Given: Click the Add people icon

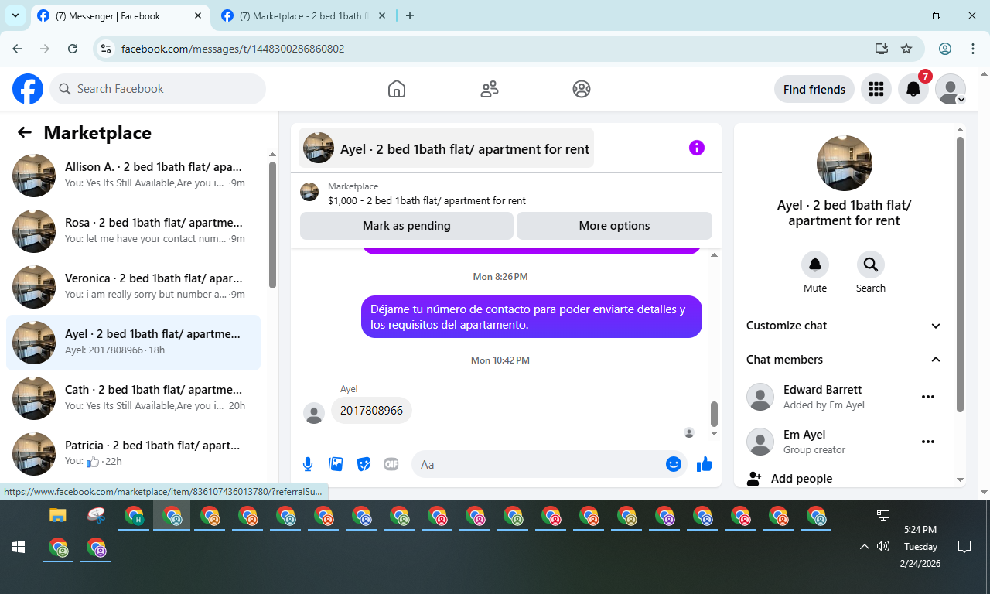Looking at the screenshot, I should (x=754, y=479).
